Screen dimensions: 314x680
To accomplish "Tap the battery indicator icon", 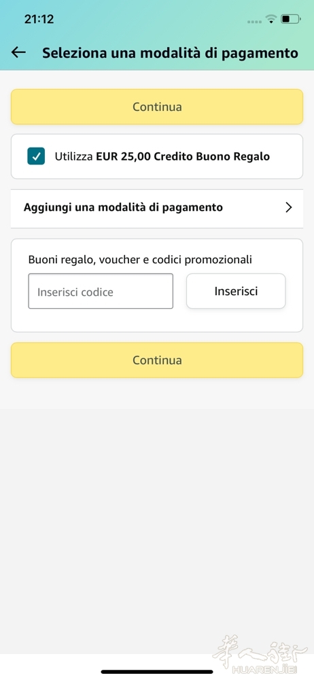I will click(291, 19).
